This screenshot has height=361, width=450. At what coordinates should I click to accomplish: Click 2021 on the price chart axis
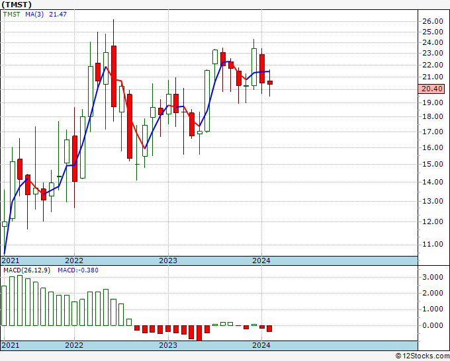pyautogui.click(x=11, y=261)
